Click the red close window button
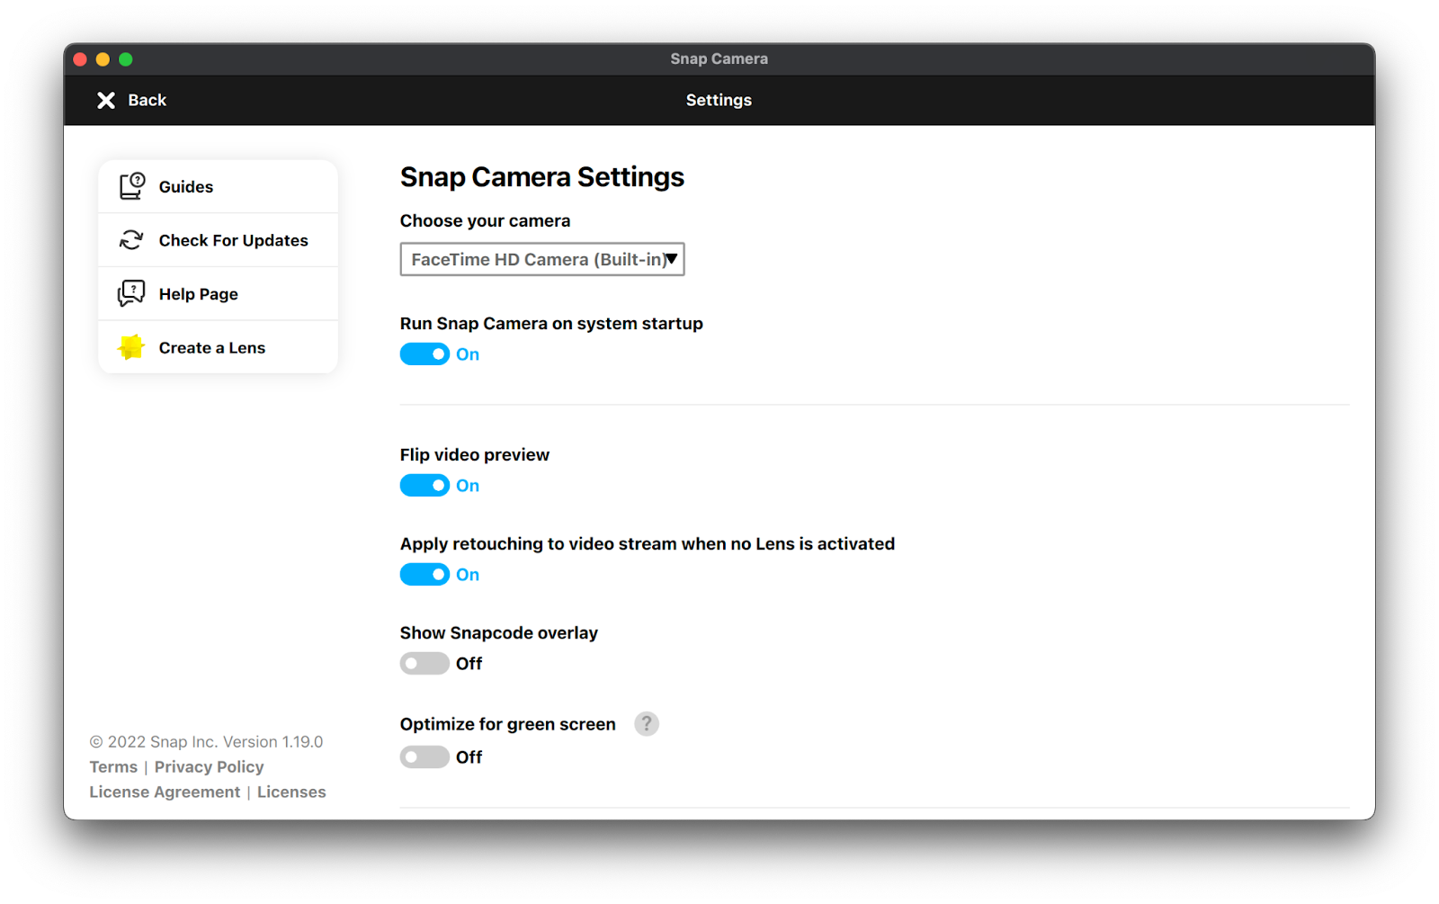 coord(80,59)
